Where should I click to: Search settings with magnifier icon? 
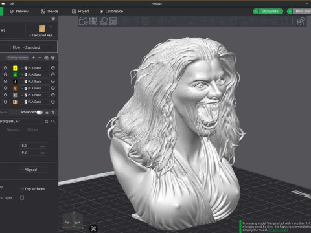pyautogui.click(x=53, y=122)
